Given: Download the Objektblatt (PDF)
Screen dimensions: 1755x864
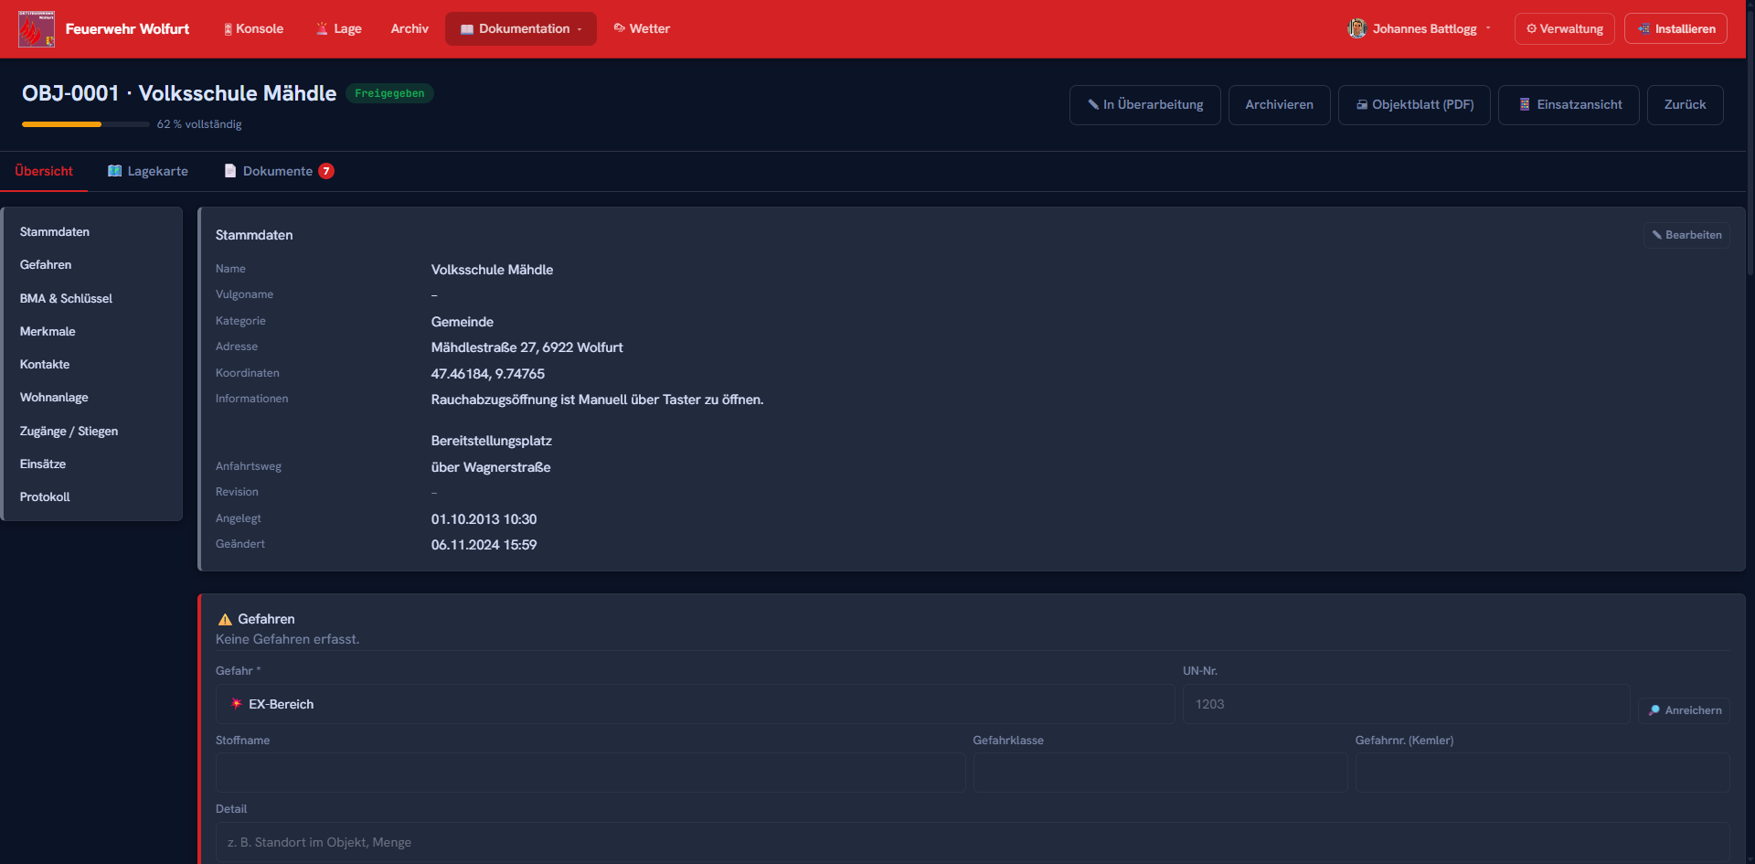Looking at the screenshot, I should pos(1414,105).
